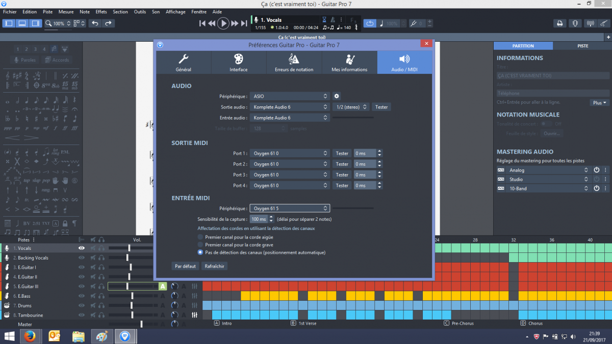612x344 pixels.
Task: Click the Par défaut button
Action: [185, 266]
